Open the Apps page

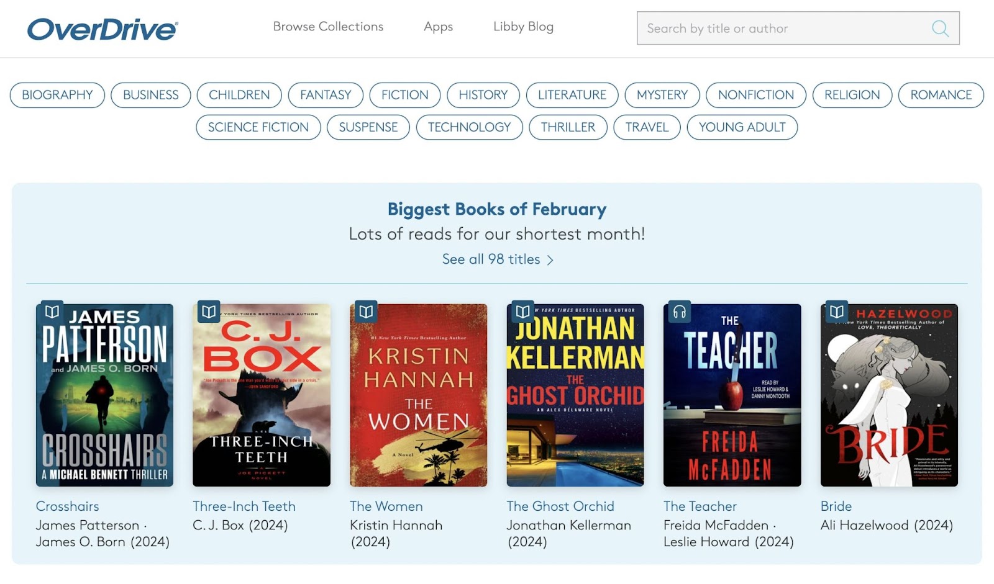tap(438, 27)
